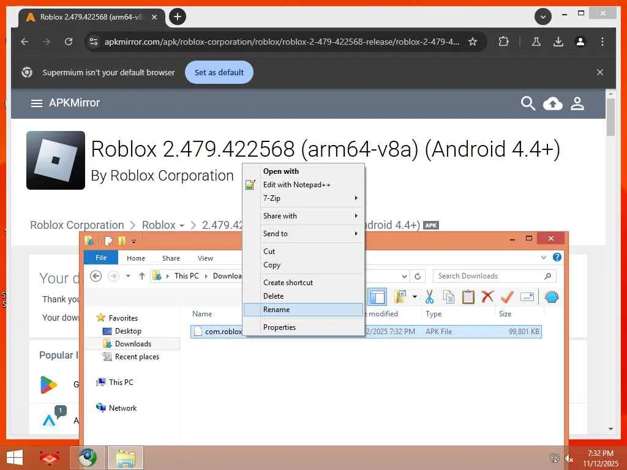The height and width of the screenshot is (470, 627).
Task: Click the Explorer Back arrow
Action: pyautogui.click(x=96, y=276)
